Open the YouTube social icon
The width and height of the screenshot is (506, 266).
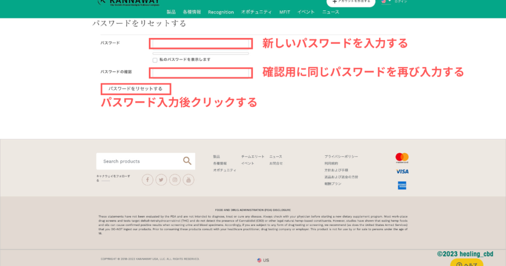[188, 180]
